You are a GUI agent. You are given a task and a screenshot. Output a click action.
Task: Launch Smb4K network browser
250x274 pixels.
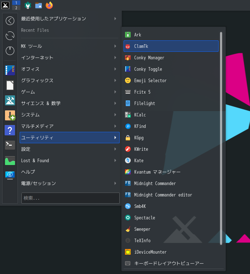click(x=171, y=206)
